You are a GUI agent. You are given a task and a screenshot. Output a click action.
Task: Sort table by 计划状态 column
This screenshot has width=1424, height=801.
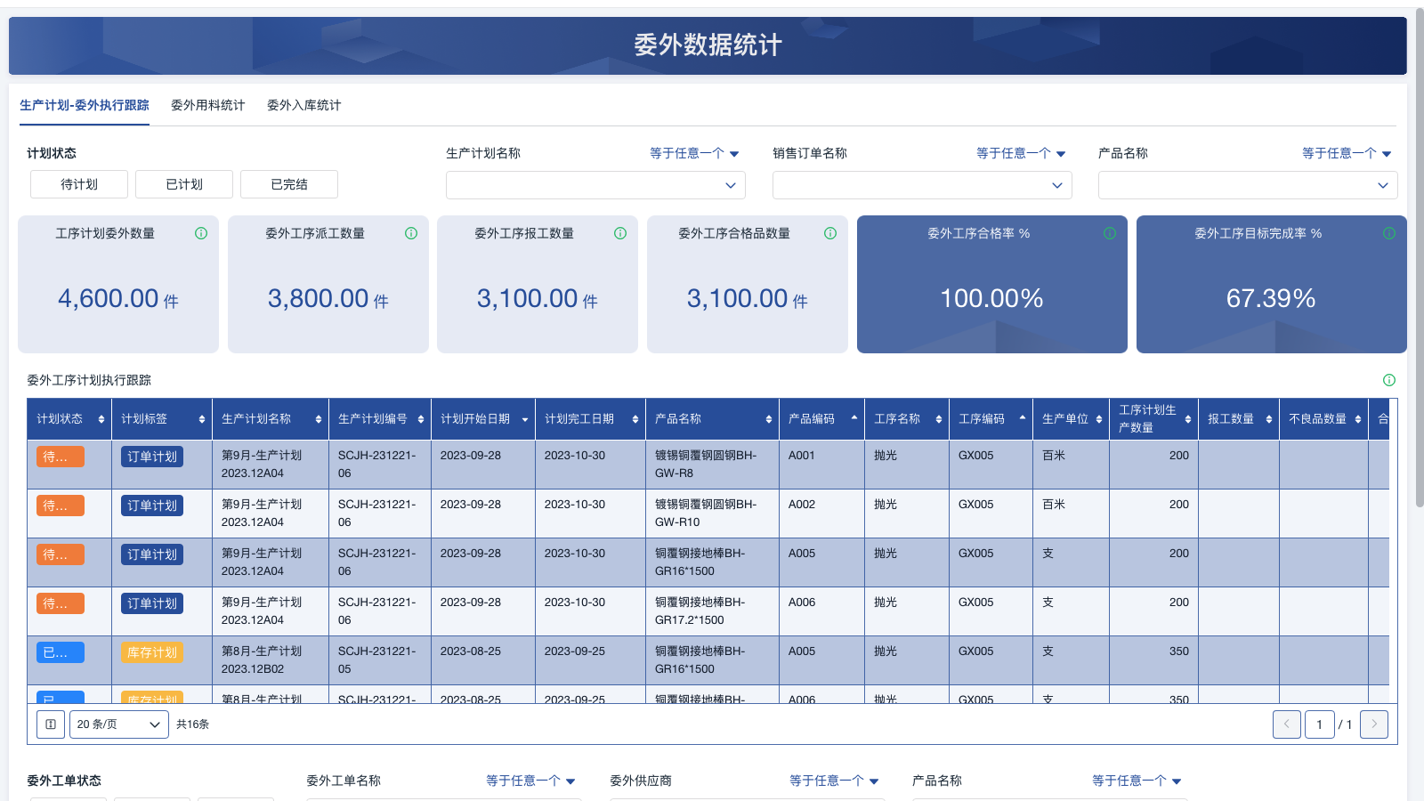tap(101, 419)
